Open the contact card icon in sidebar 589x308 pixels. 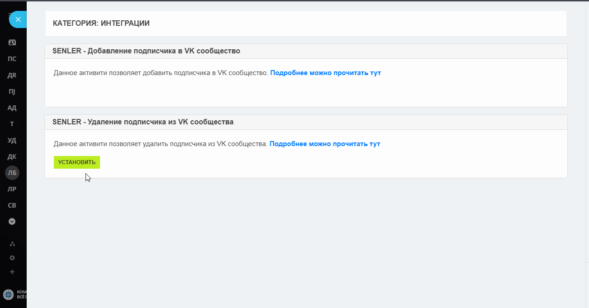coord(12,43)
